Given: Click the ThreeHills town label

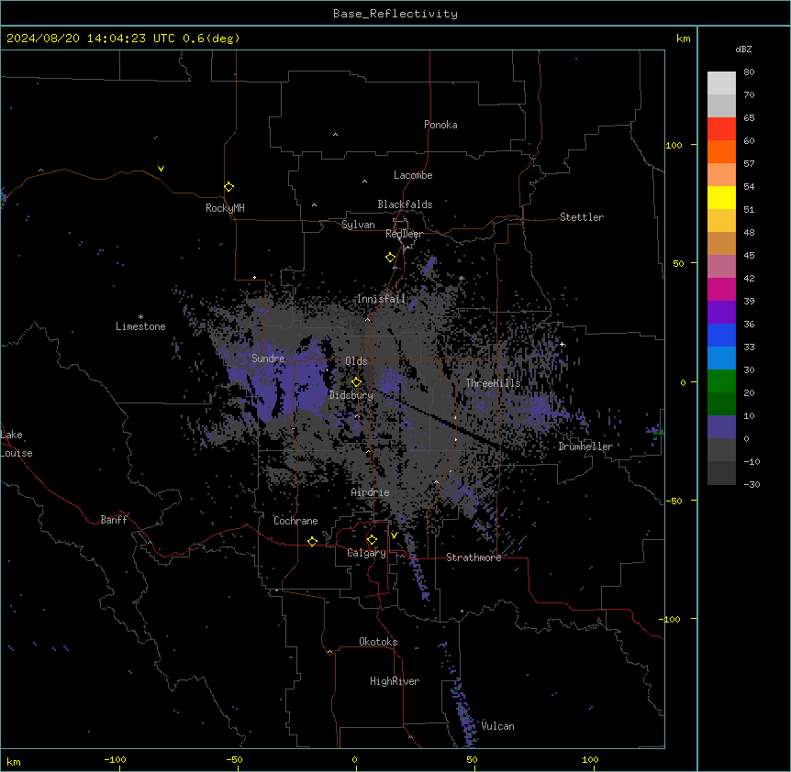Looking at the screenshot, I should coord(493,383).
